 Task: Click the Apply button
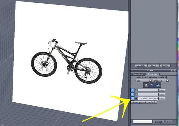pyautogui.click(x=165, y=66)
